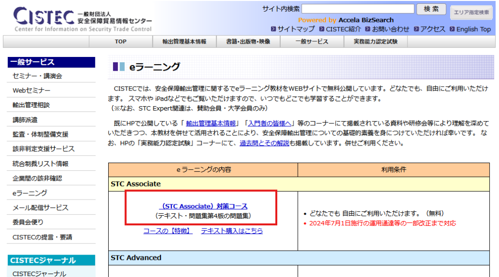
Task: Open the コースの【特徴】 link
Action: point(168,231)
